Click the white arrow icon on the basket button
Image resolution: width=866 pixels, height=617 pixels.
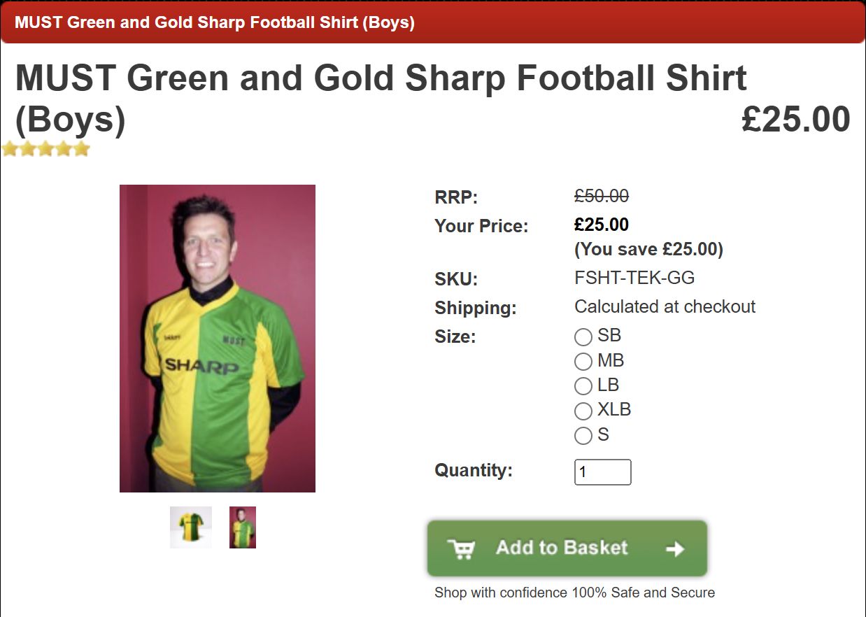[675, 549]
